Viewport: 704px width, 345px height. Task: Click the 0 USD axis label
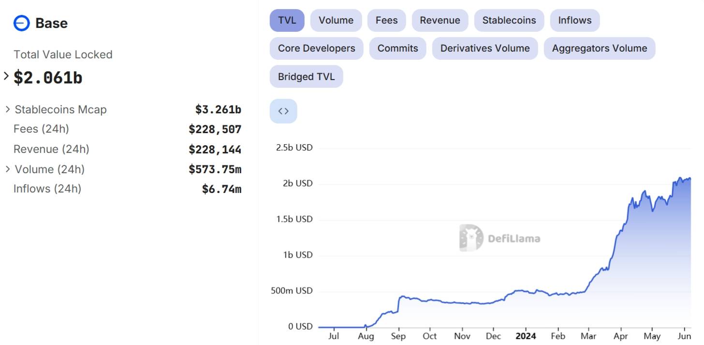(x=300, y=327)
